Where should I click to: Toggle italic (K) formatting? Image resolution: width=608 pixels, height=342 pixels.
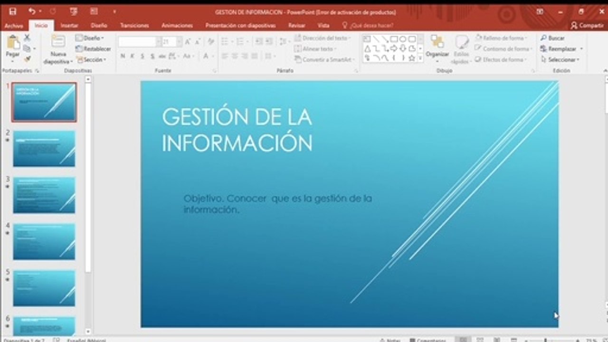click(x=133, y=56)
